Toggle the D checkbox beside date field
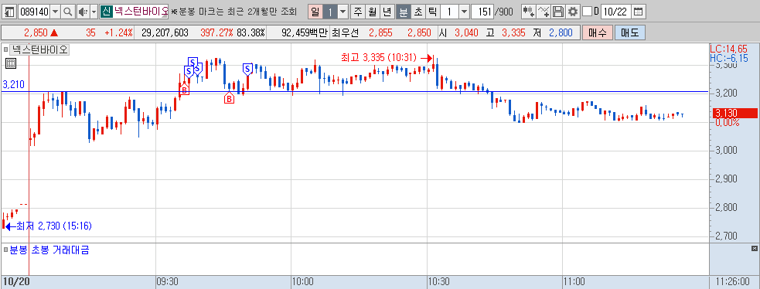 (587, 11)
